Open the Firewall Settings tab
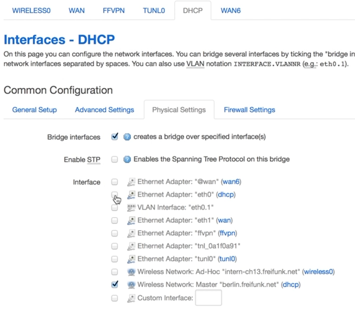This screenshot has height=335, width=355. pos(249,110)
